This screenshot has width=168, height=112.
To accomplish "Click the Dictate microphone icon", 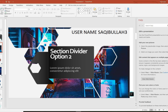I will [x=128, y=9].
